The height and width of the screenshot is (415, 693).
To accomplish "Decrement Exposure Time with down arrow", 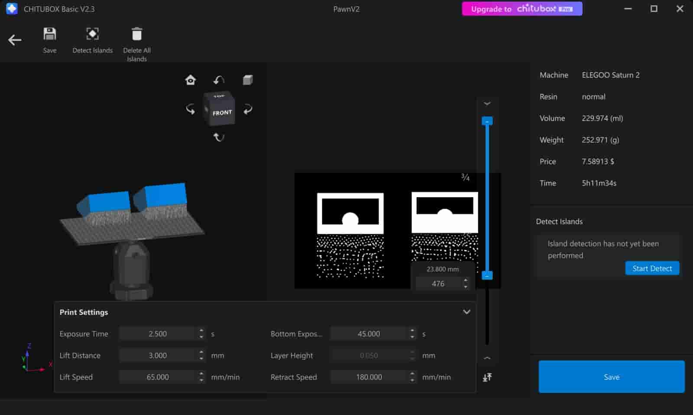I will (201, 337).
